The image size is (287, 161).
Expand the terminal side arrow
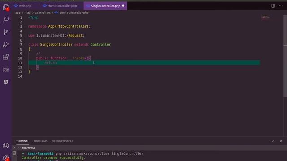(x=14, y=148)
